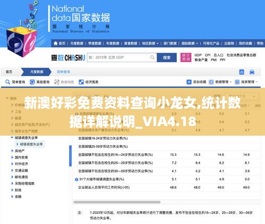Screen dimensions: 265x224
Task: Collapse 城镇调查失业率 parent tree node
Action: [12, 138]
